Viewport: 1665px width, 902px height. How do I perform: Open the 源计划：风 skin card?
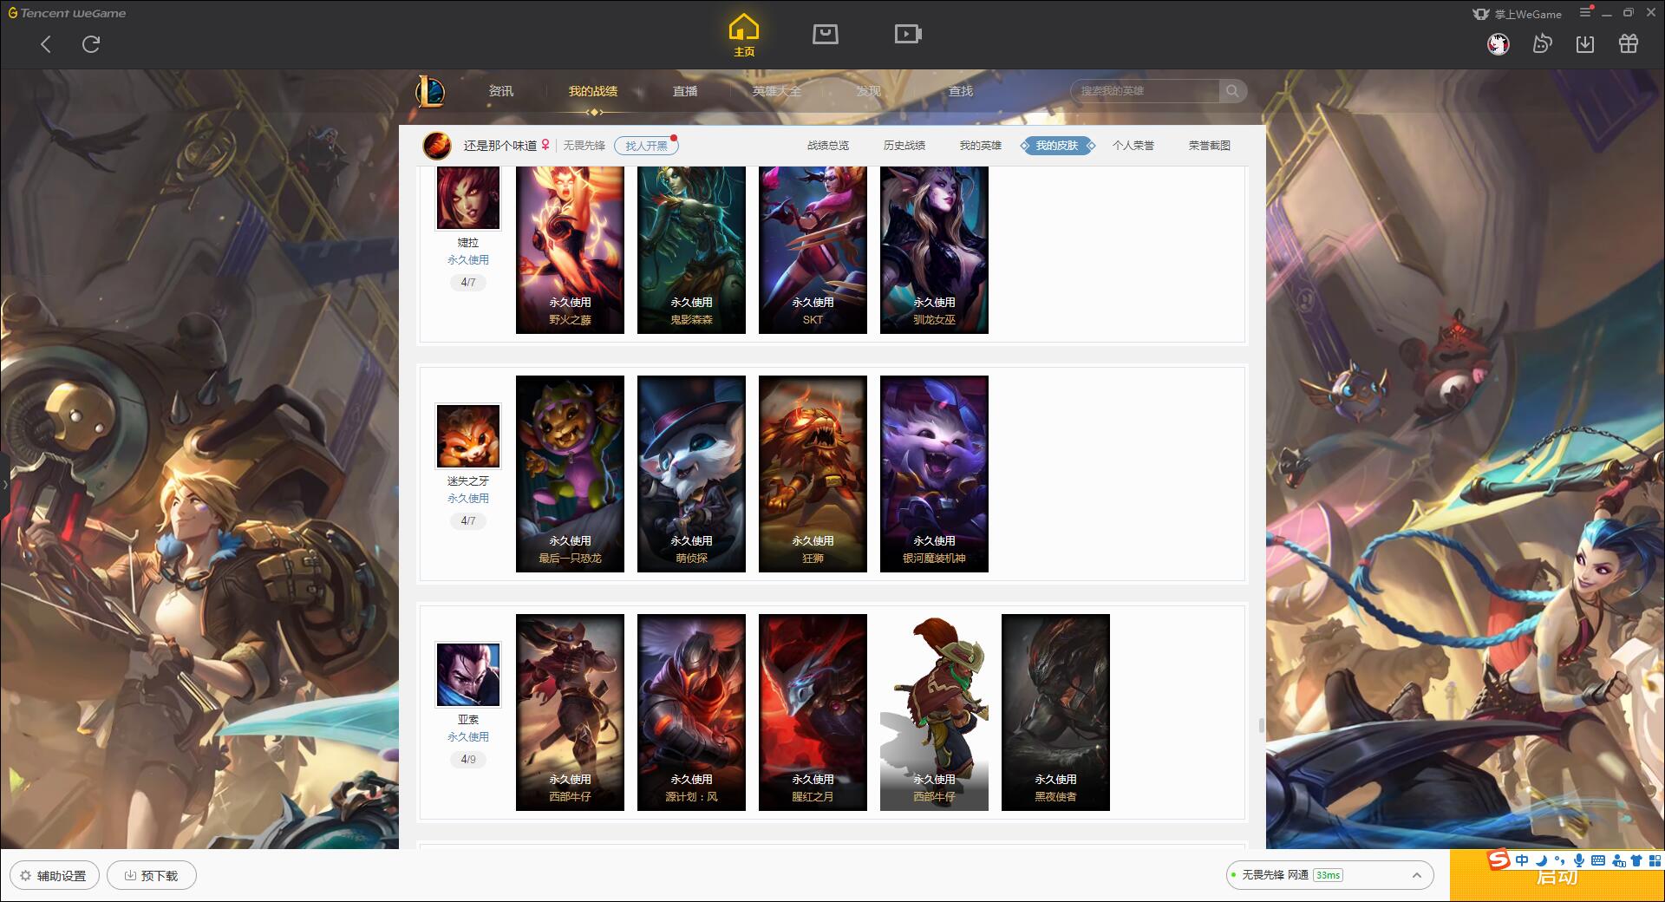691,712
